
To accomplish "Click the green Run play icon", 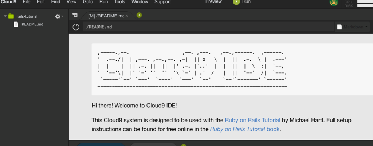I will pyautogui.click(x=236, y=2).
